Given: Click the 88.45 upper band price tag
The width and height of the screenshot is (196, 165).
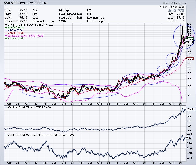Looking at the screenshot, I should point(190,37).
